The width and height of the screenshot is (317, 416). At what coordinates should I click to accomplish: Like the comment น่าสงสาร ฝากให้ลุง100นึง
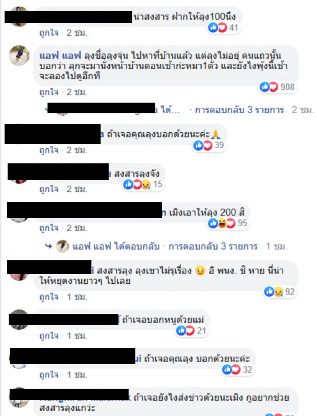click(49, 32)
